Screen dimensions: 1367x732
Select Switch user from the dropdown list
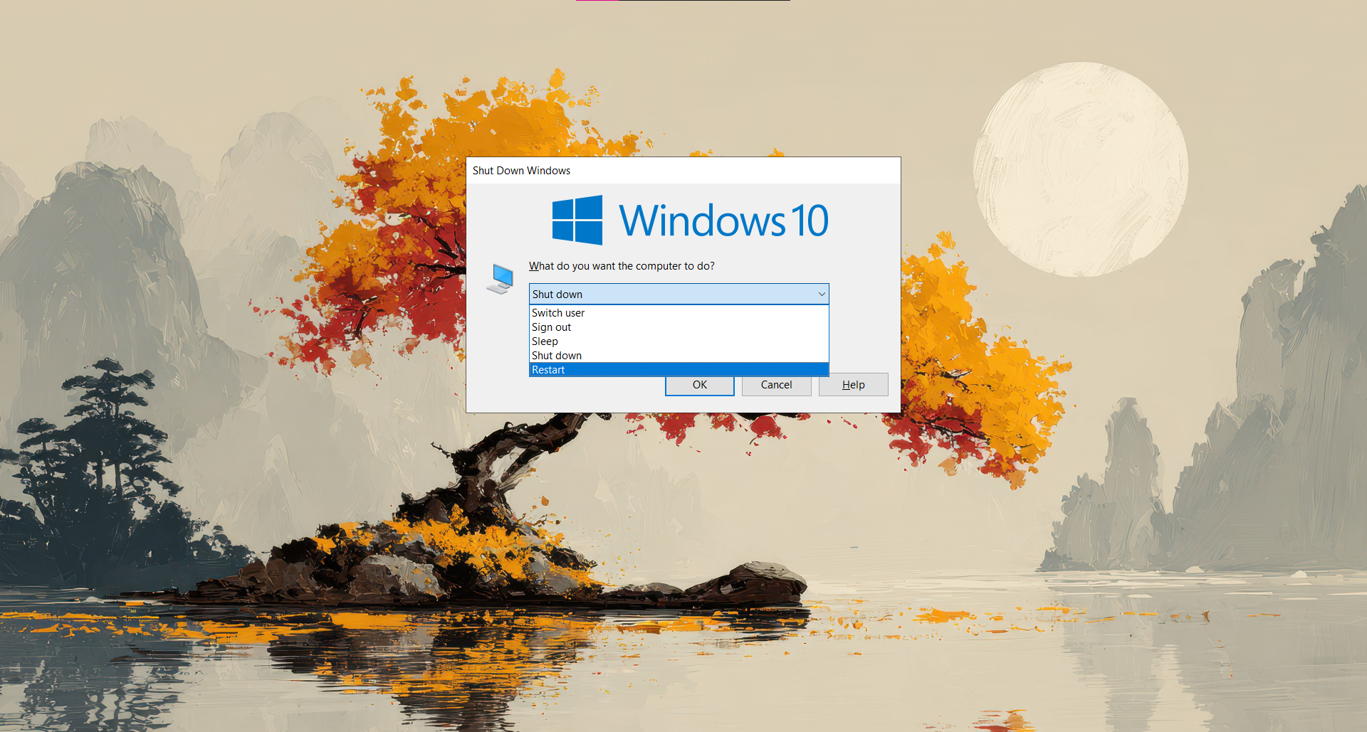pos(679,313)
